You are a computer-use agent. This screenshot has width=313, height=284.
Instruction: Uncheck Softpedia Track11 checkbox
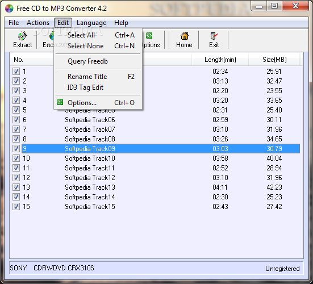(x=16, y=168)
